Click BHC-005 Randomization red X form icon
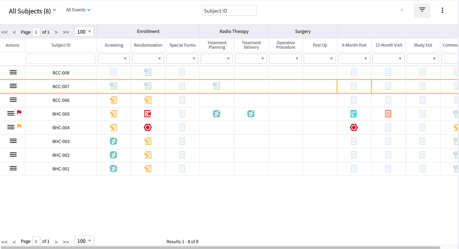Image resolution: width=459 pixels, height=249 pixels. [148, 114]
